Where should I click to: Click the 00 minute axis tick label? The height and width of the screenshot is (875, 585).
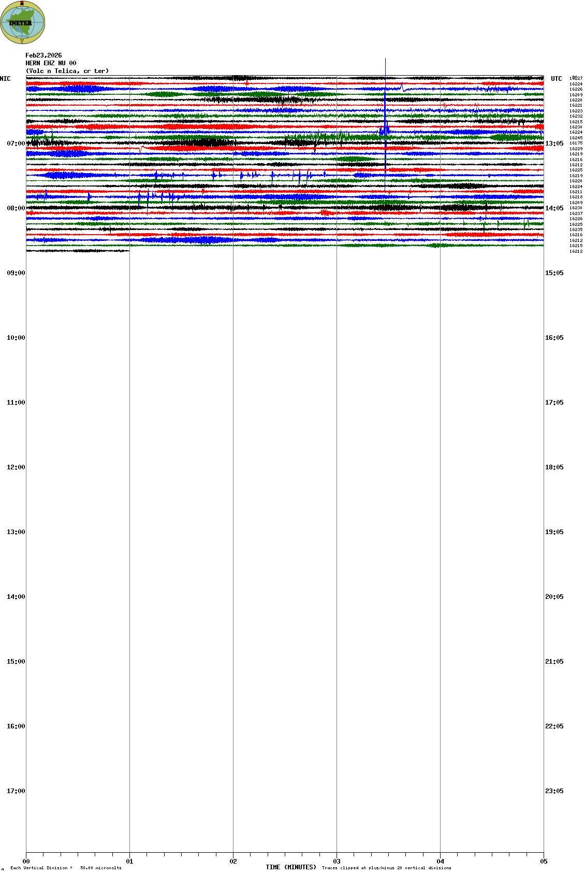click(26, 862)
